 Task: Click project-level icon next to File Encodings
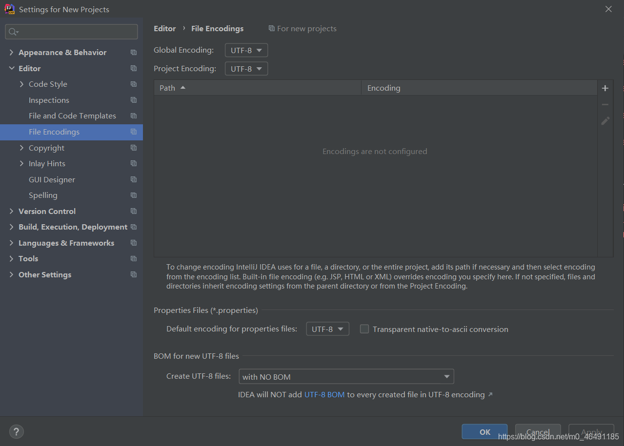pyautogui.click(x=133, y=132)
